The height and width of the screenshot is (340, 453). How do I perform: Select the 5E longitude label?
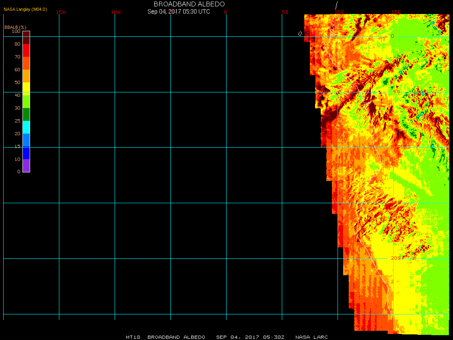(x=285, y=12)
